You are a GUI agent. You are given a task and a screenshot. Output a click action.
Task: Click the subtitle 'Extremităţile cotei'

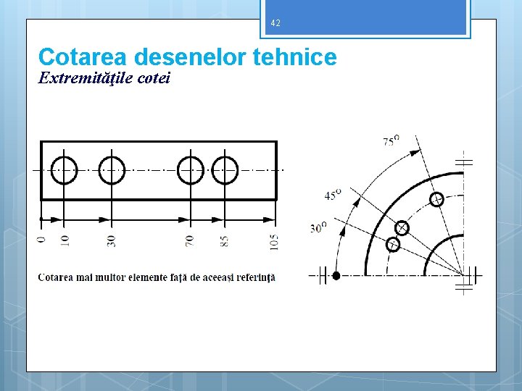[x=104, y=78]
